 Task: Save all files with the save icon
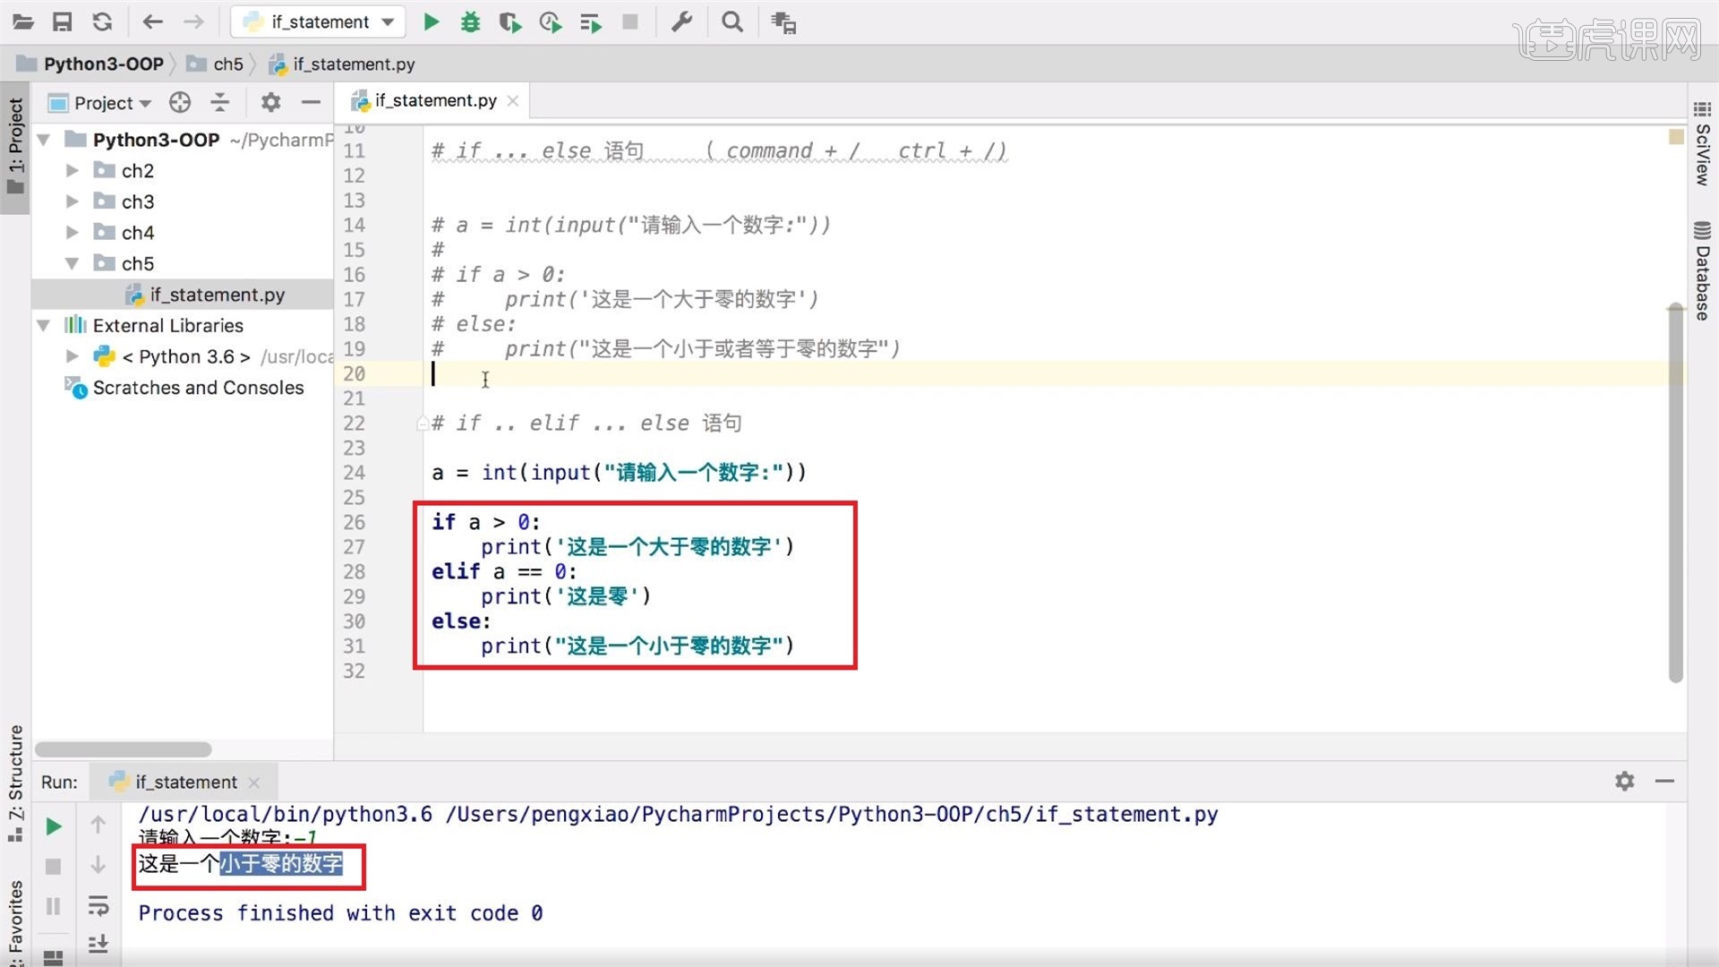63,21
